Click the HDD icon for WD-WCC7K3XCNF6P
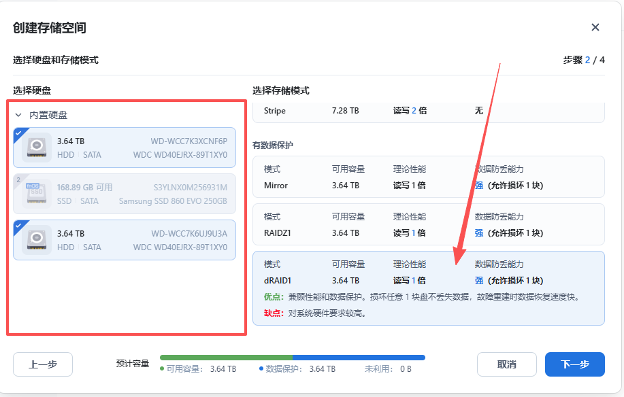 [37, 148]
